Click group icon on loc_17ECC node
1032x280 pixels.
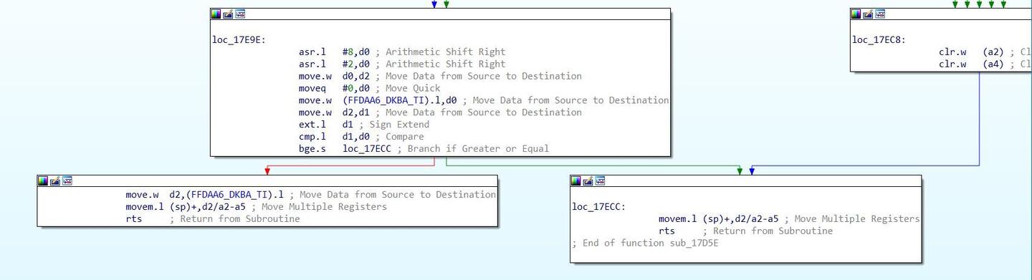(x=601, y=180)
